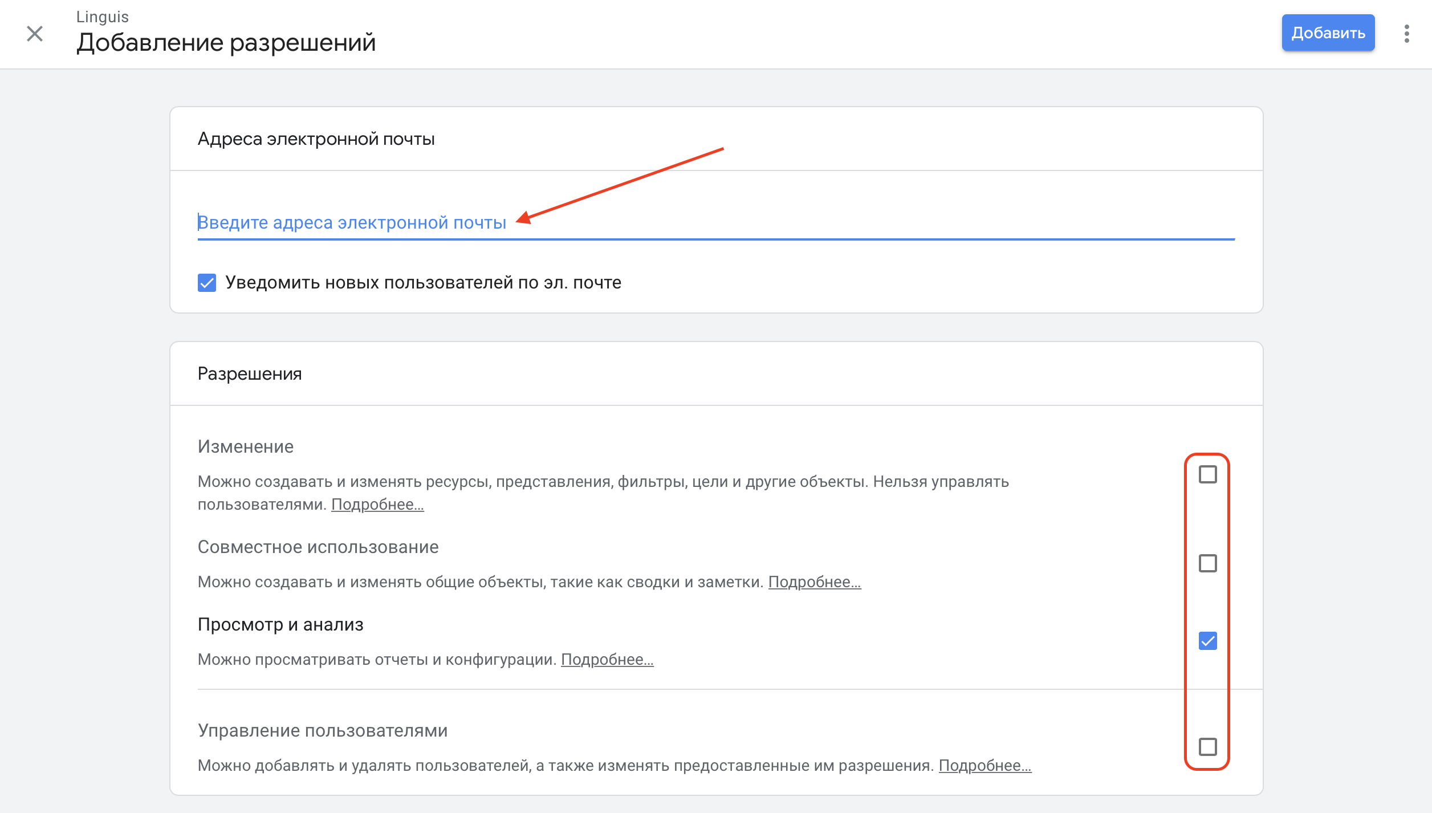Image resolution: width=1432 pixels, height=813 pixels.
Task: Enable the Совместное использование permission checkbox
Action: [x=1207, y=563]
